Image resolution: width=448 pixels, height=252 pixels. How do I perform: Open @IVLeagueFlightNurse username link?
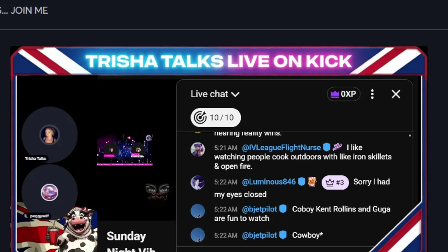tap(281, 147)
